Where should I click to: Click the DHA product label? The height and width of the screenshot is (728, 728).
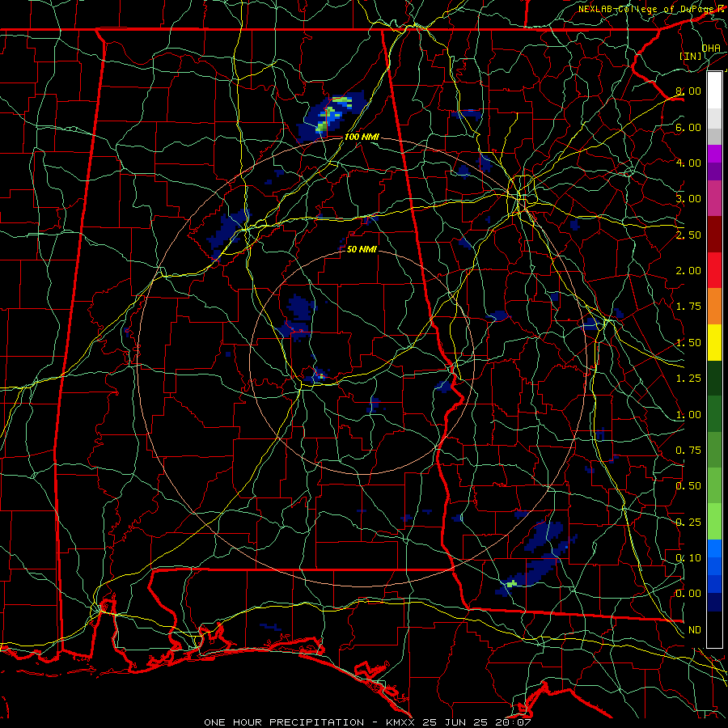click(711, 49)
